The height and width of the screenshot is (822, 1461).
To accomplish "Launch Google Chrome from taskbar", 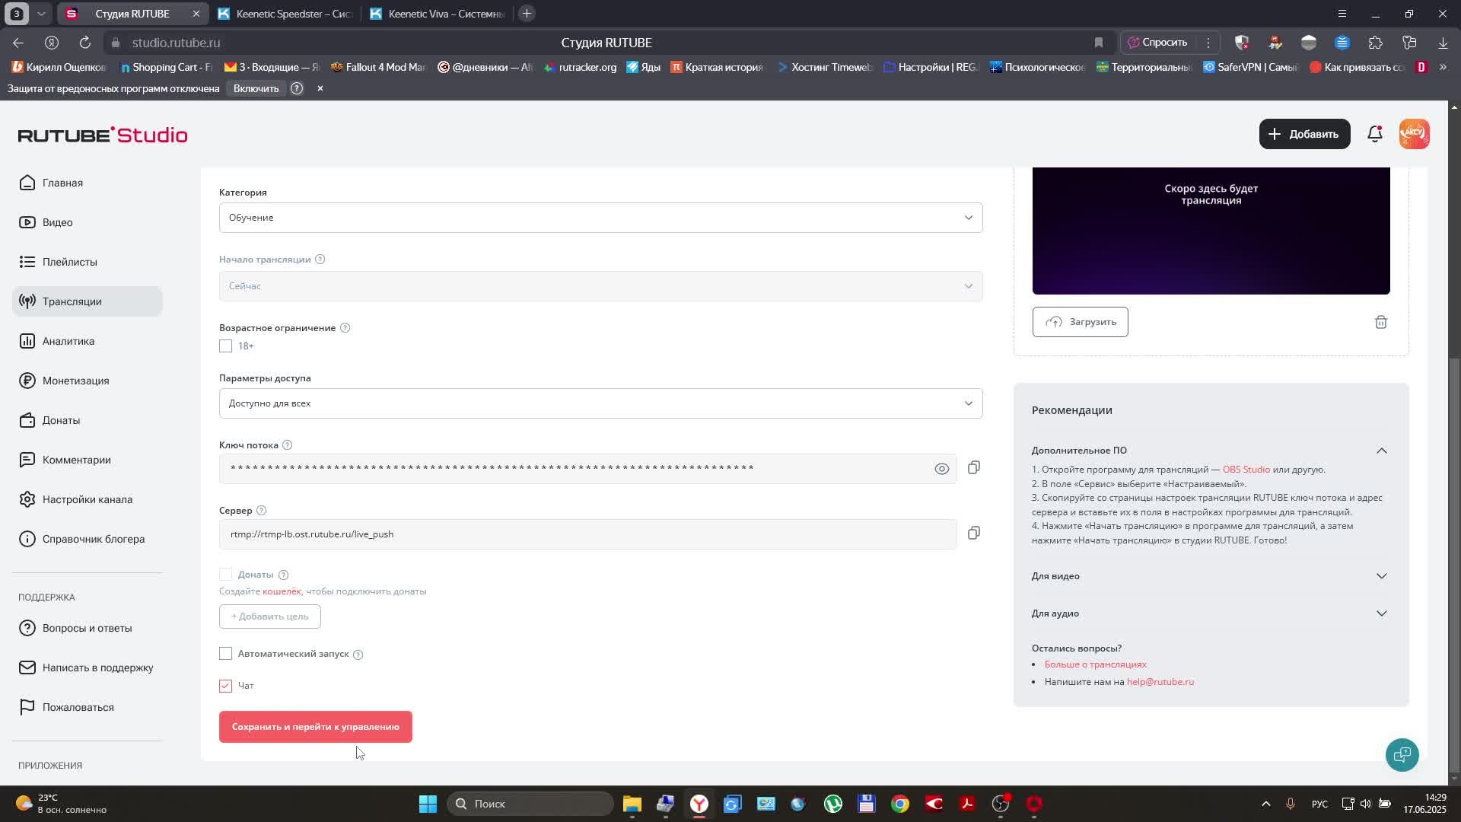I will (x=899, y=804).
